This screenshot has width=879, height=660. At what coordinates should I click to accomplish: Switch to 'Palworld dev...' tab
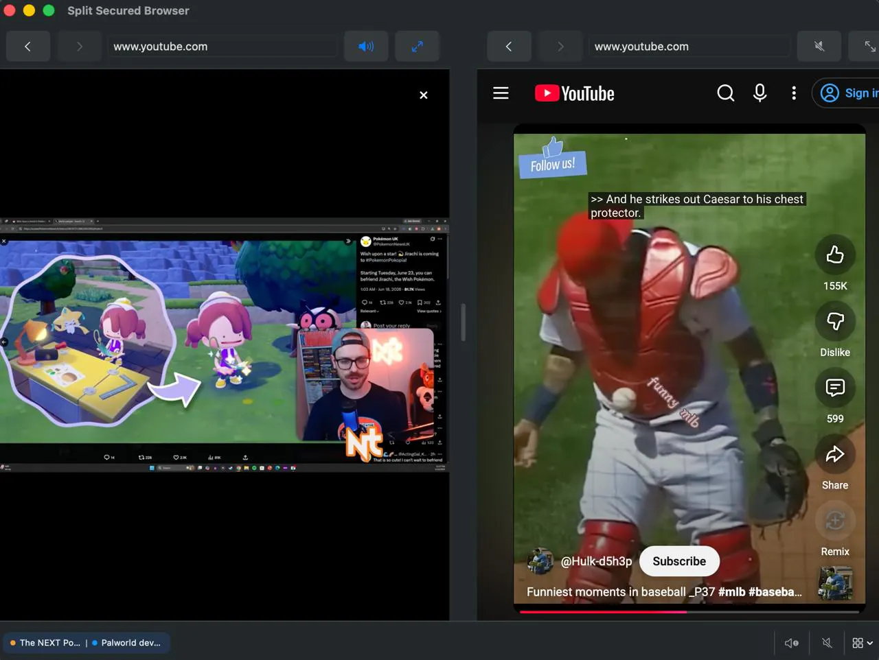[127, 643]
